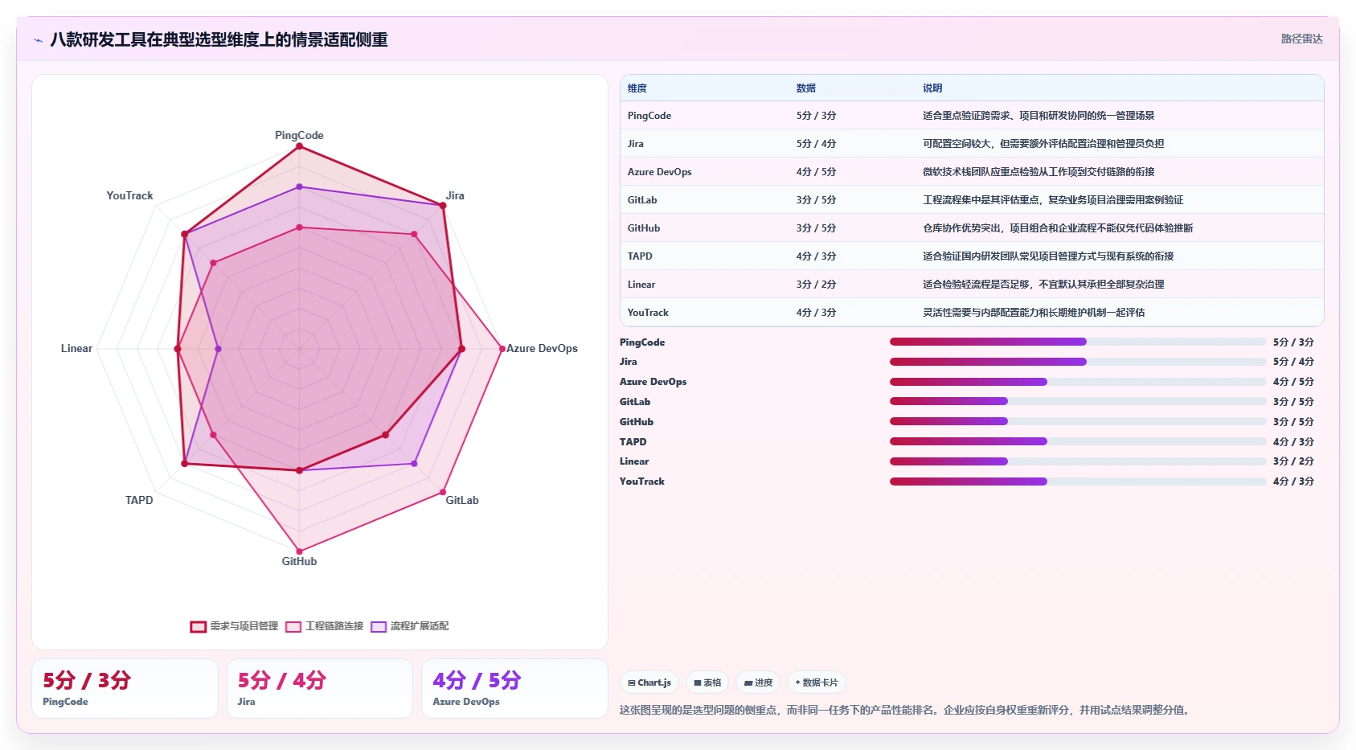Click the Azure DevOps axis label on the radar

point(542,348)
